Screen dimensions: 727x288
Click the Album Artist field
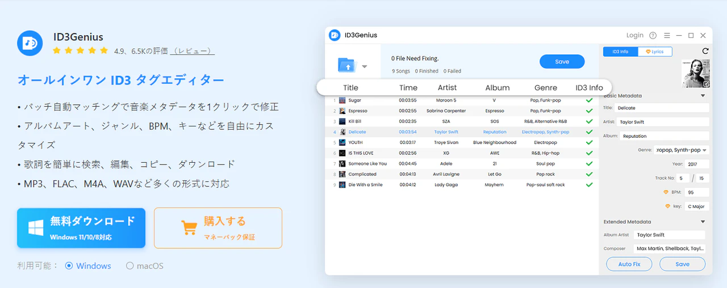coord(669,235)
